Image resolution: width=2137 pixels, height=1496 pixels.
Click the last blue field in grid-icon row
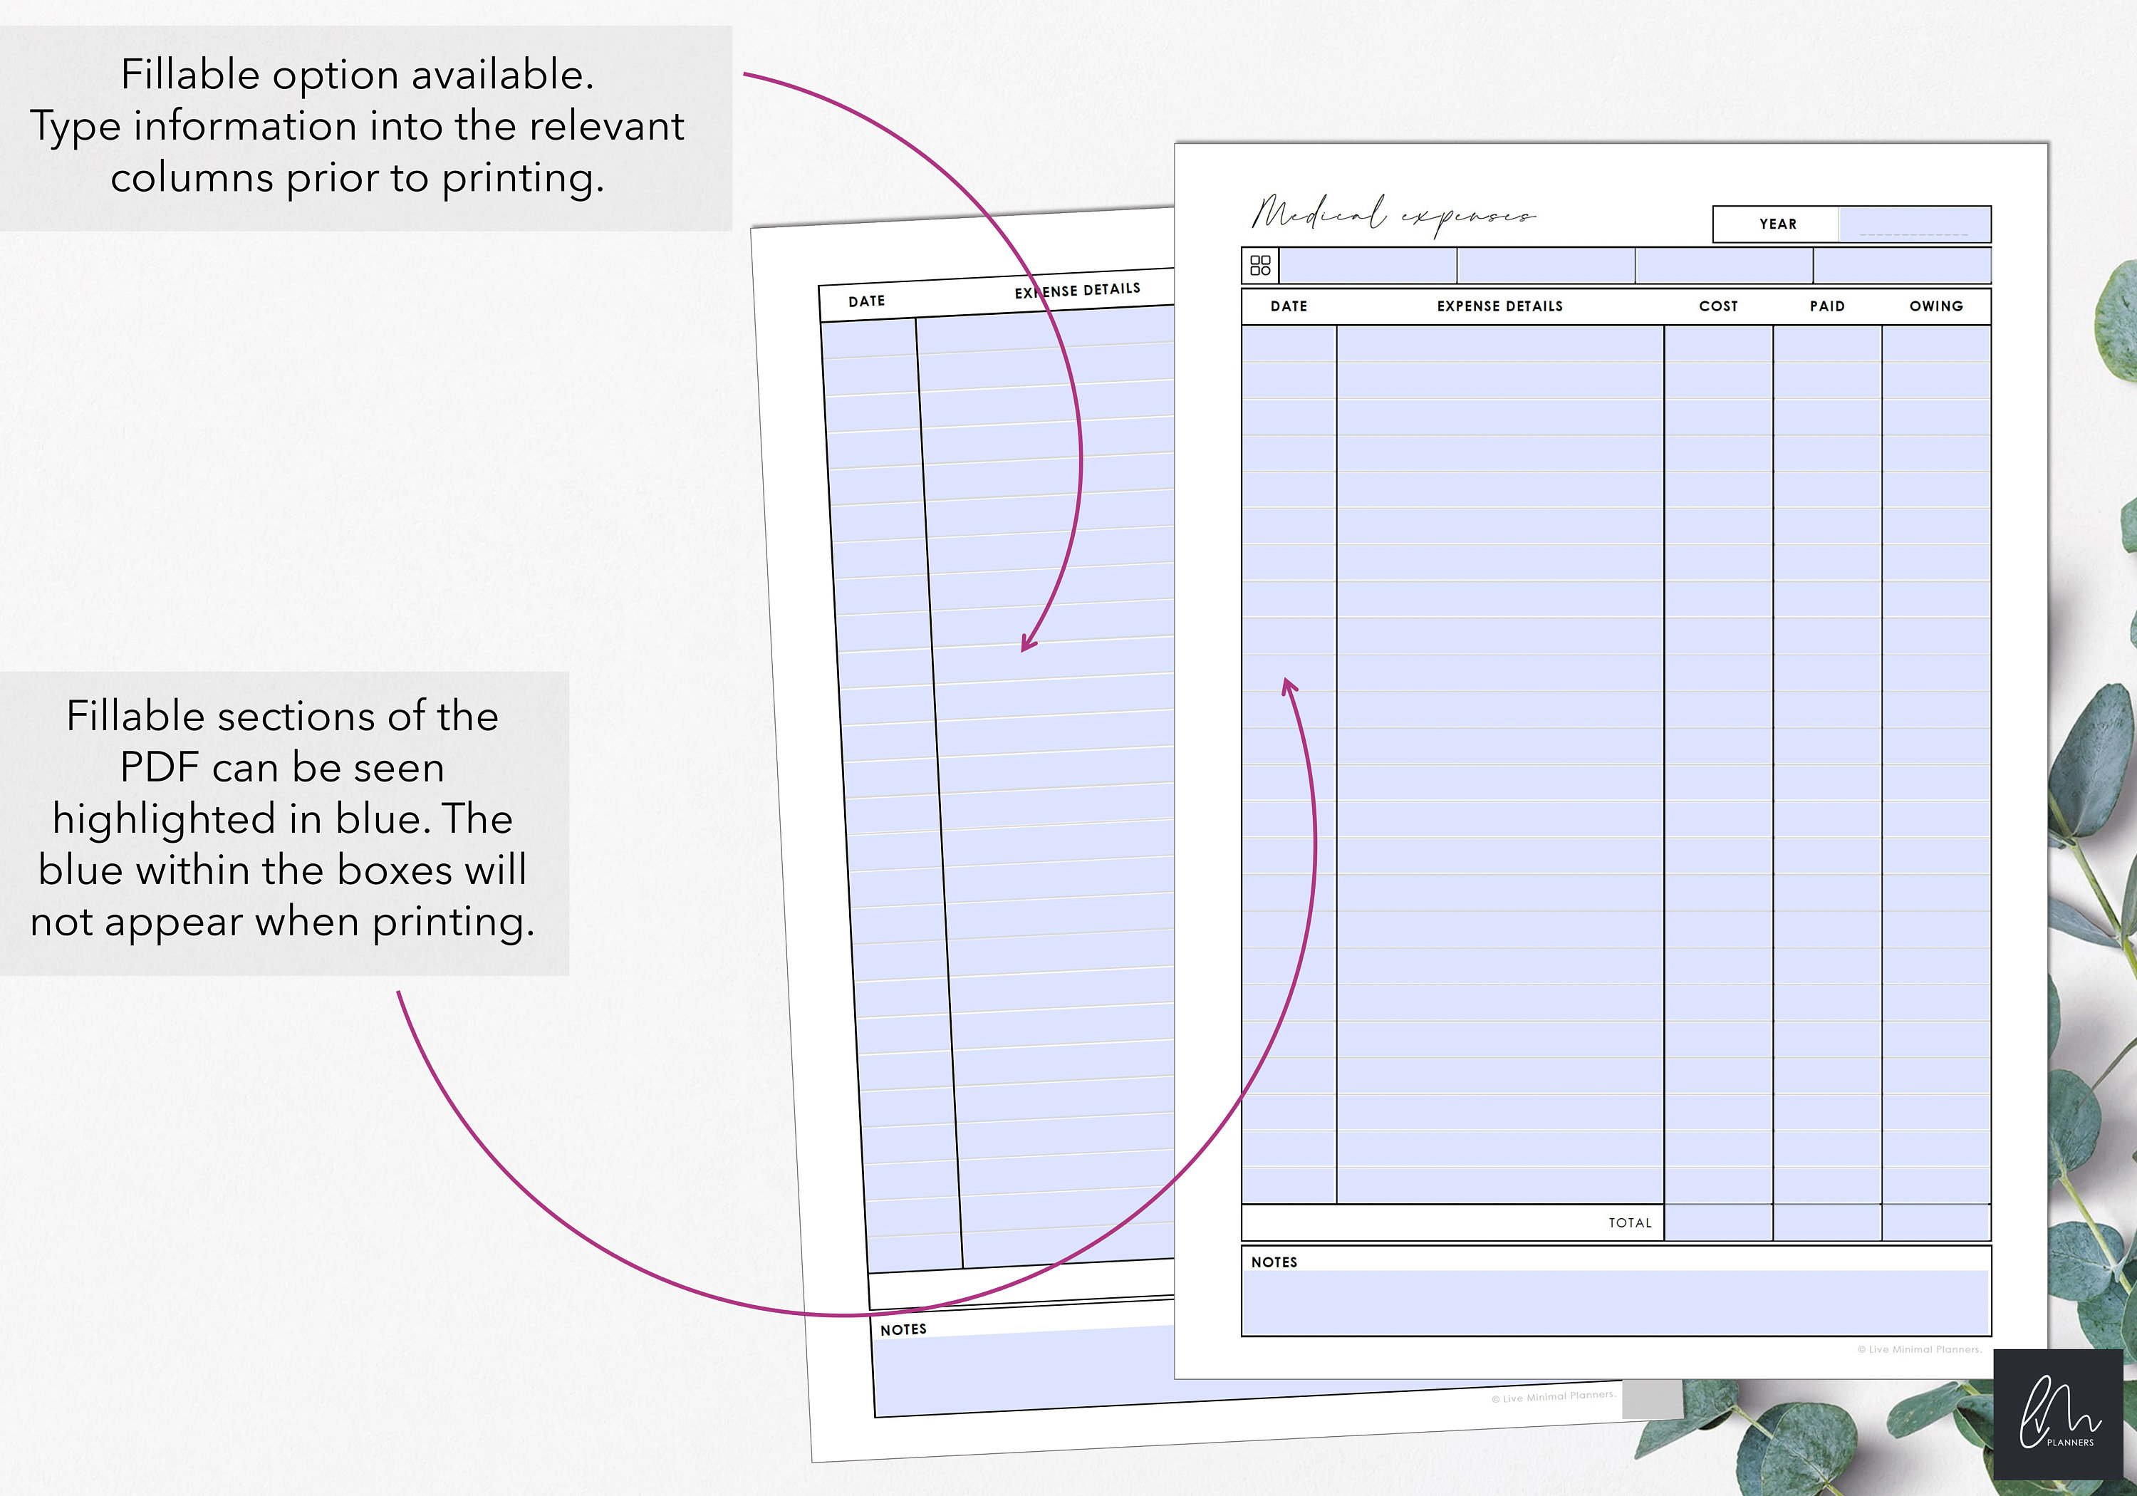pyautogui.click(x=1901, y=266)
